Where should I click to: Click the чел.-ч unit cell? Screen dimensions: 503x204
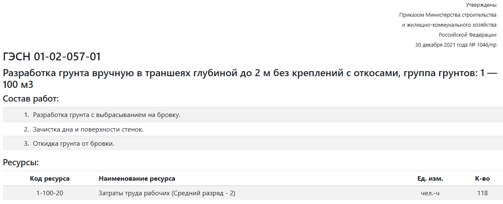tap(430, 193)
